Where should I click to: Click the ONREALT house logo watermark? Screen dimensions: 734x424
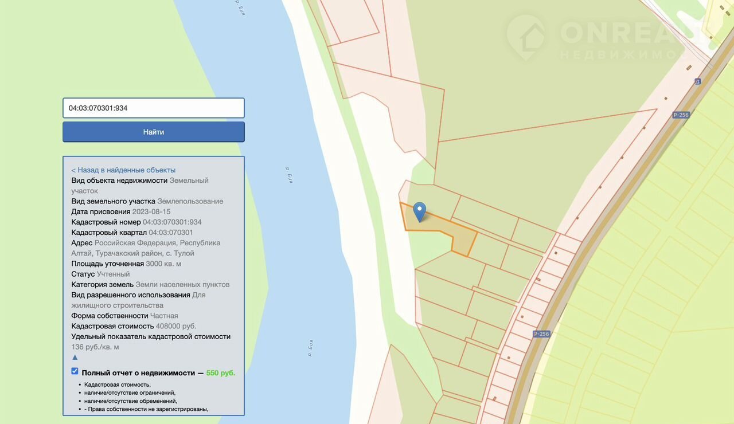click(527, 38)
